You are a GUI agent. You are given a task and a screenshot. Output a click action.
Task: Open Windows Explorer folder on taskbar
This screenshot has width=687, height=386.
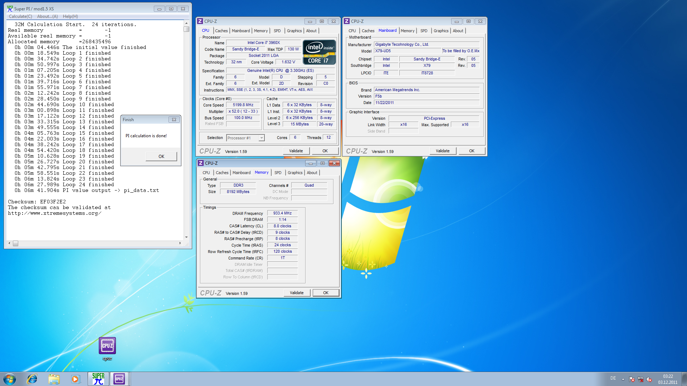tap(54, 379)
